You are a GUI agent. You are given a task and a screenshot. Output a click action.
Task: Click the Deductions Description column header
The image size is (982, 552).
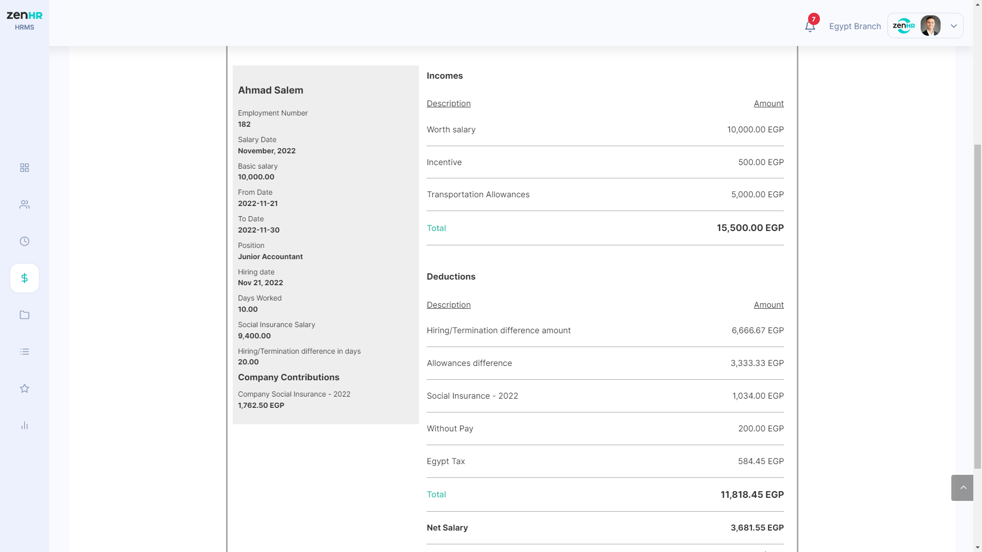[449, 305]
